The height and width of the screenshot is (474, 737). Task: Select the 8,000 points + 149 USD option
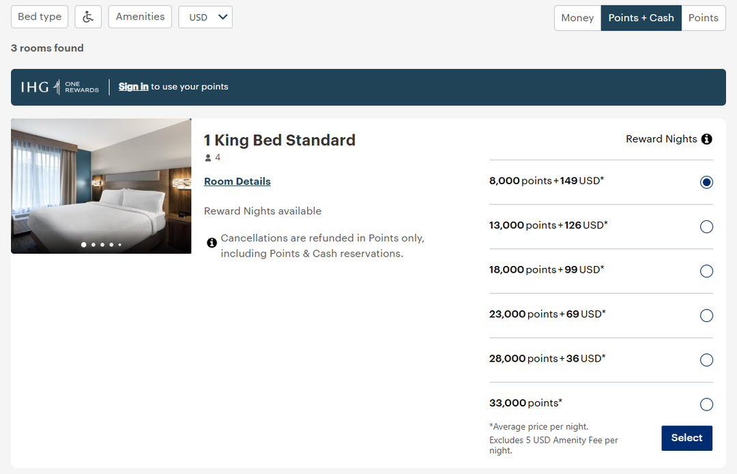pyautogui.click(x=706, y=182)
